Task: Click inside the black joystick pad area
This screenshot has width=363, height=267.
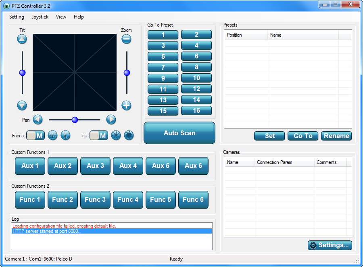Action: (x=75, y=72)
